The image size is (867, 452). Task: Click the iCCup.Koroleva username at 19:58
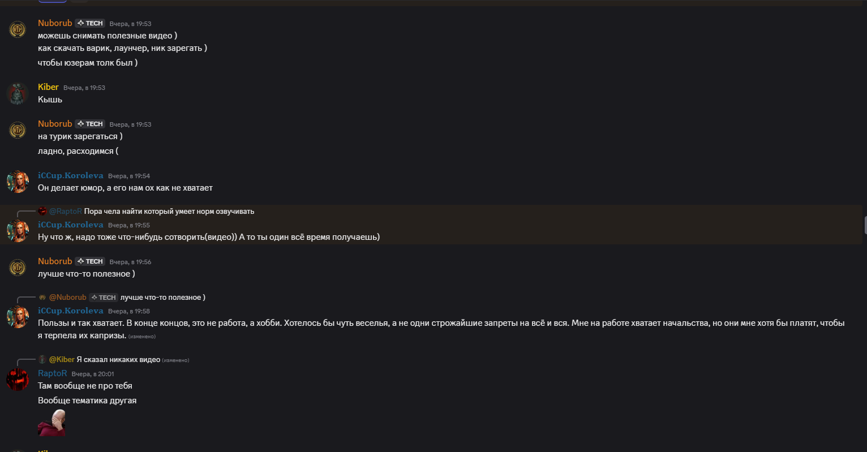pyautogui.click(x=70, y=311)
